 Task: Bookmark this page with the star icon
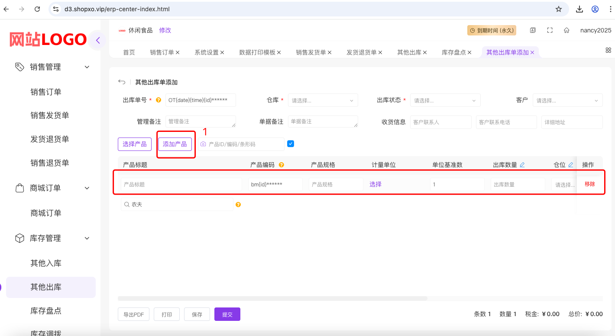point(559,9)
